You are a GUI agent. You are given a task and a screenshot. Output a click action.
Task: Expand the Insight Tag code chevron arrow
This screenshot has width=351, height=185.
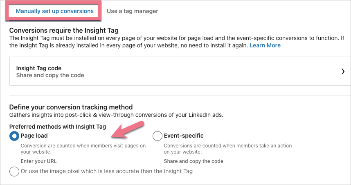coord(343,71)
